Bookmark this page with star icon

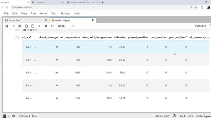click(196, 8)
